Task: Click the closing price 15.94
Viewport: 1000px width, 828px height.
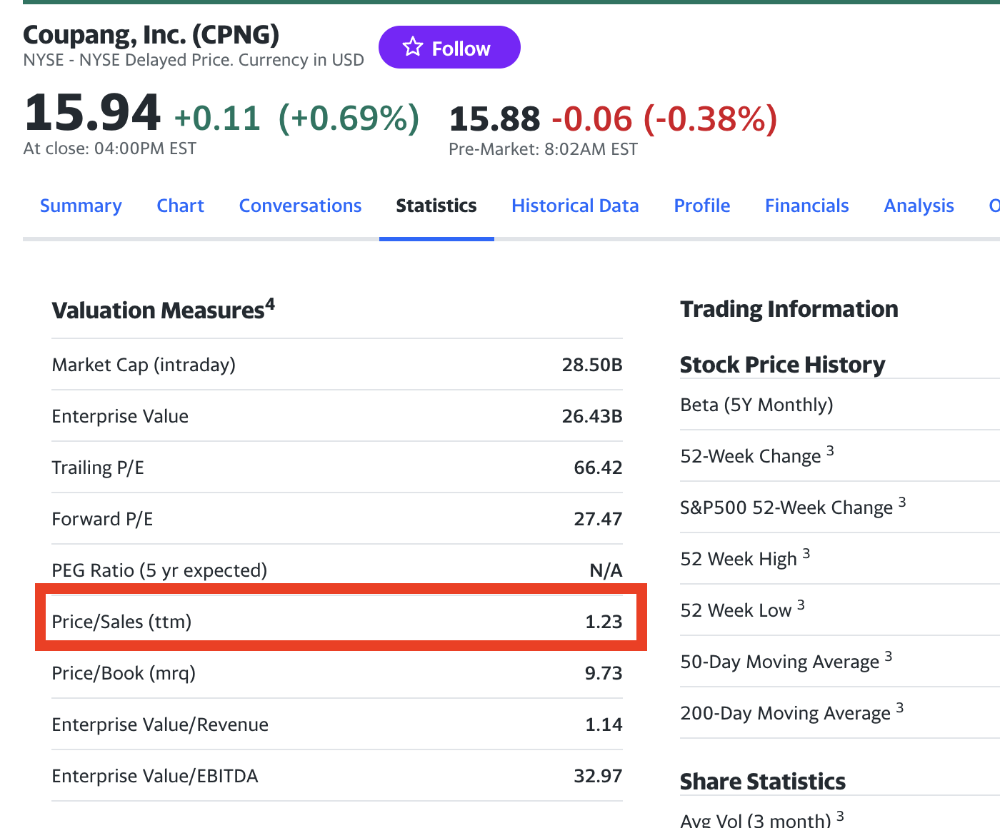Action: (92, 113)
